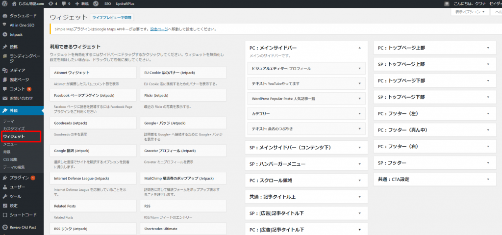Click the 固定ページ pages icon

pyautogui.click(x=4, y=79)
